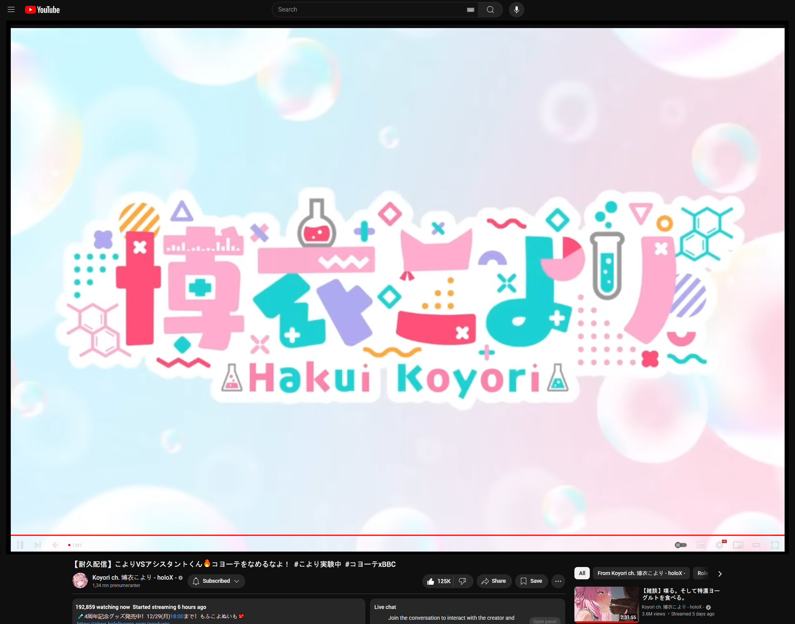Viewport: 795px width, 624px height.
Task: Open the recommended 雑談 video thumbnail
Action: pyautogui.click(x=607, y=604)
